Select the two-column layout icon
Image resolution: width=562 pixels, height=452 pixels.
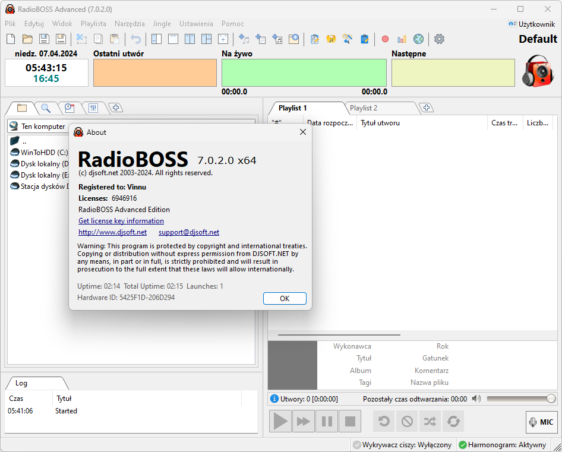(x=190, y=39)
